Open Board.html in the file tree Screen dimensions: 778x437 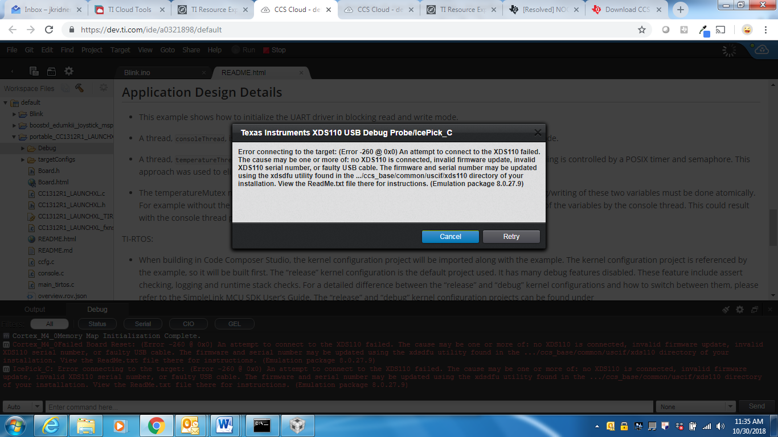coord(52,182)
